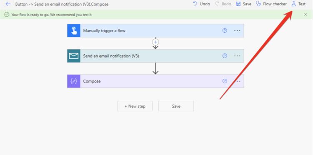The width and height of the screenshot is (313, 155).
Task: Click the Save button below the flow
Action: click(x=176, y=106)
